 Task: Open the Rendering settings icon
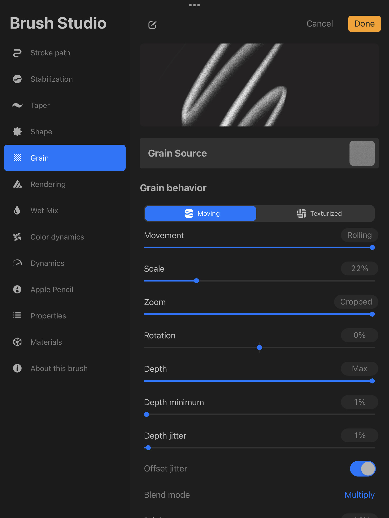click(x=17, y=184)
